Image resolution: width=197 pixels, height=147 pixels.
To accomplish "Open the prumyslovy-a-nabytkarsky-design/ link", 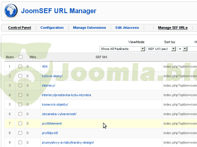I will point(68,142).
